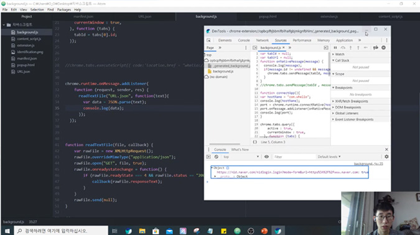Clear the console output

[216, 157]
